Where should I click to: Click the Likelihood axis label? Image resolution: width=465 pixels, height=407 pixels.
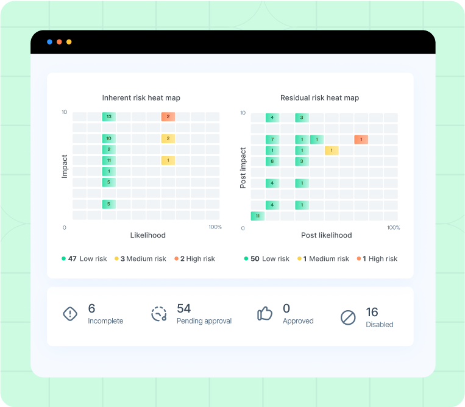click(147, 235)
